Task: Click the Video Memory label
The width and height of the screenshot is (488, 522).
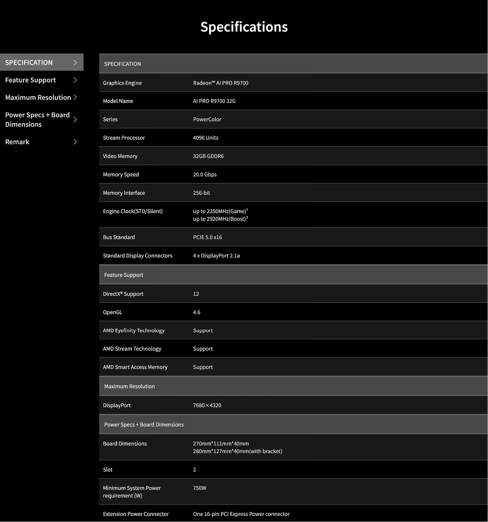Action: [120, 156]
